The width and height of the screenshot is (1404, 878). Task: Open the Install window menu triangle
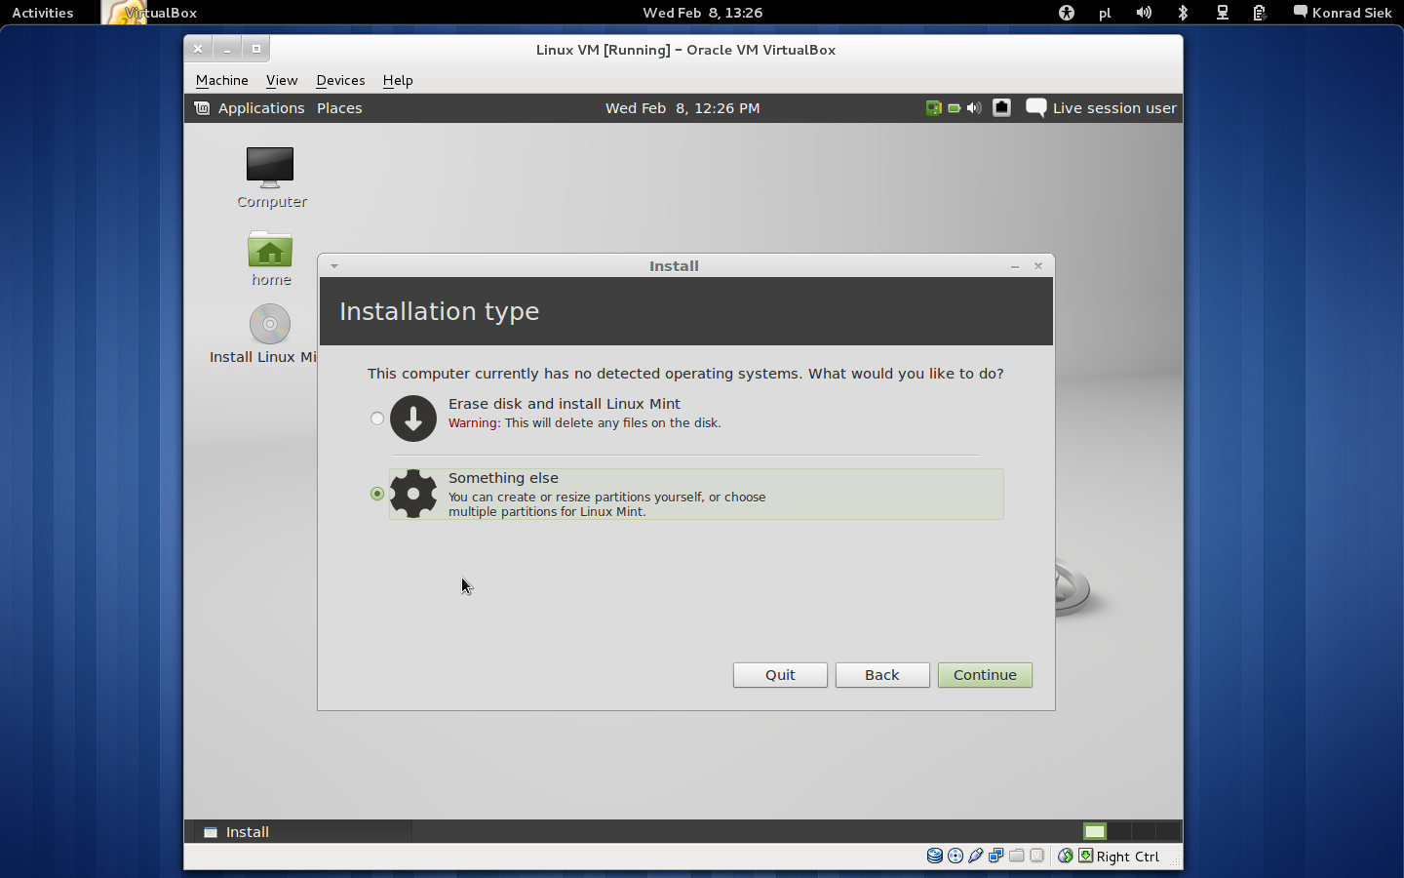click(333, 265)
